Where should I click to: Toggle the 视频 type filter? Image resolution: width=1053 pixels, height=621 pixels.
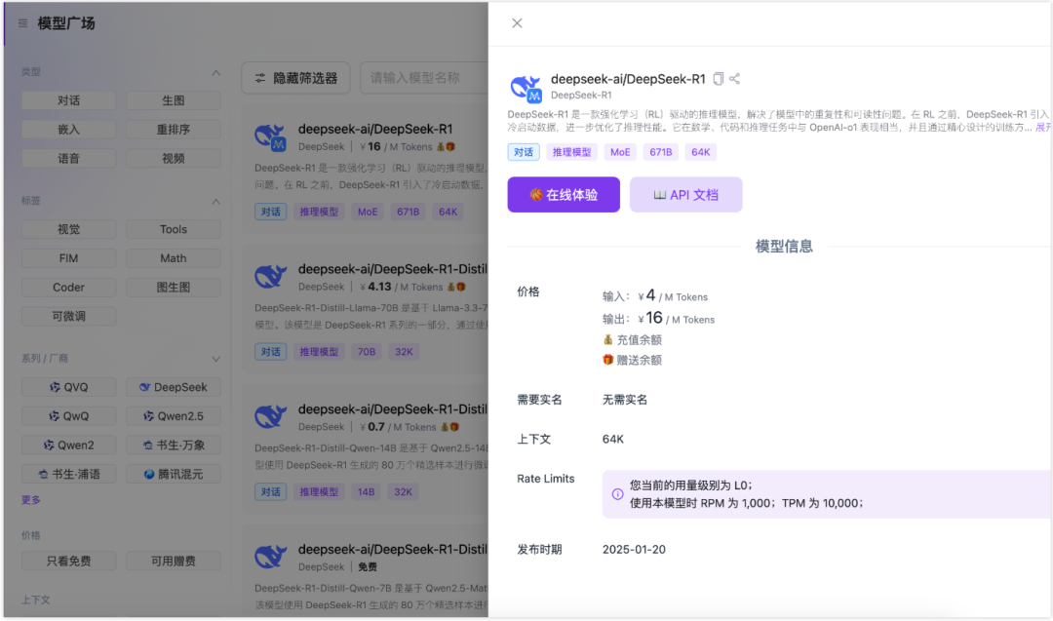tap(174, 159)
